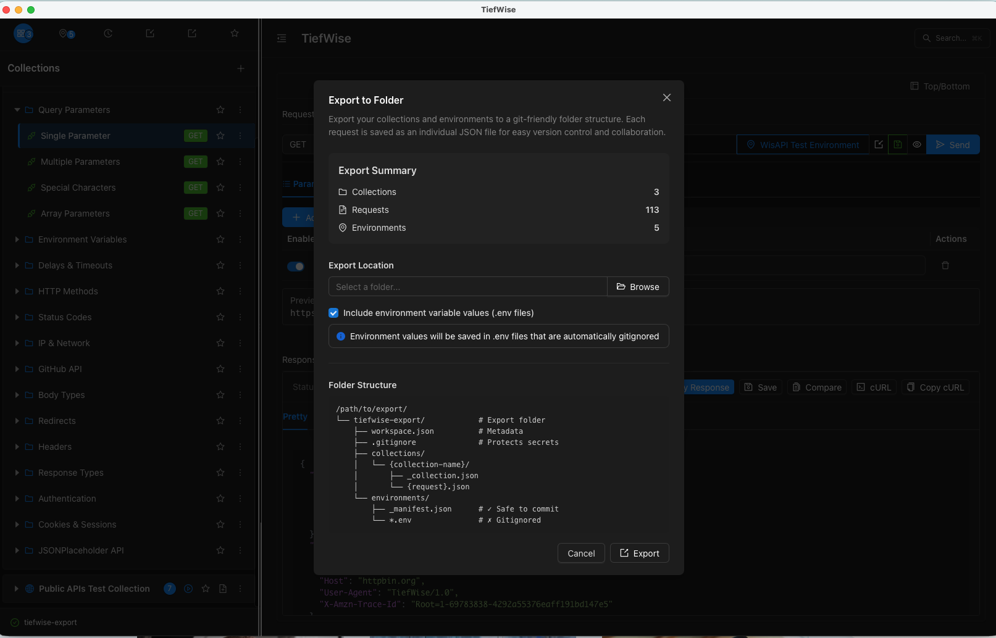Expand the Cookies & Sessions folder
Image resolution: width=996 pixels, height=638 pixels.
click(17, 524)
